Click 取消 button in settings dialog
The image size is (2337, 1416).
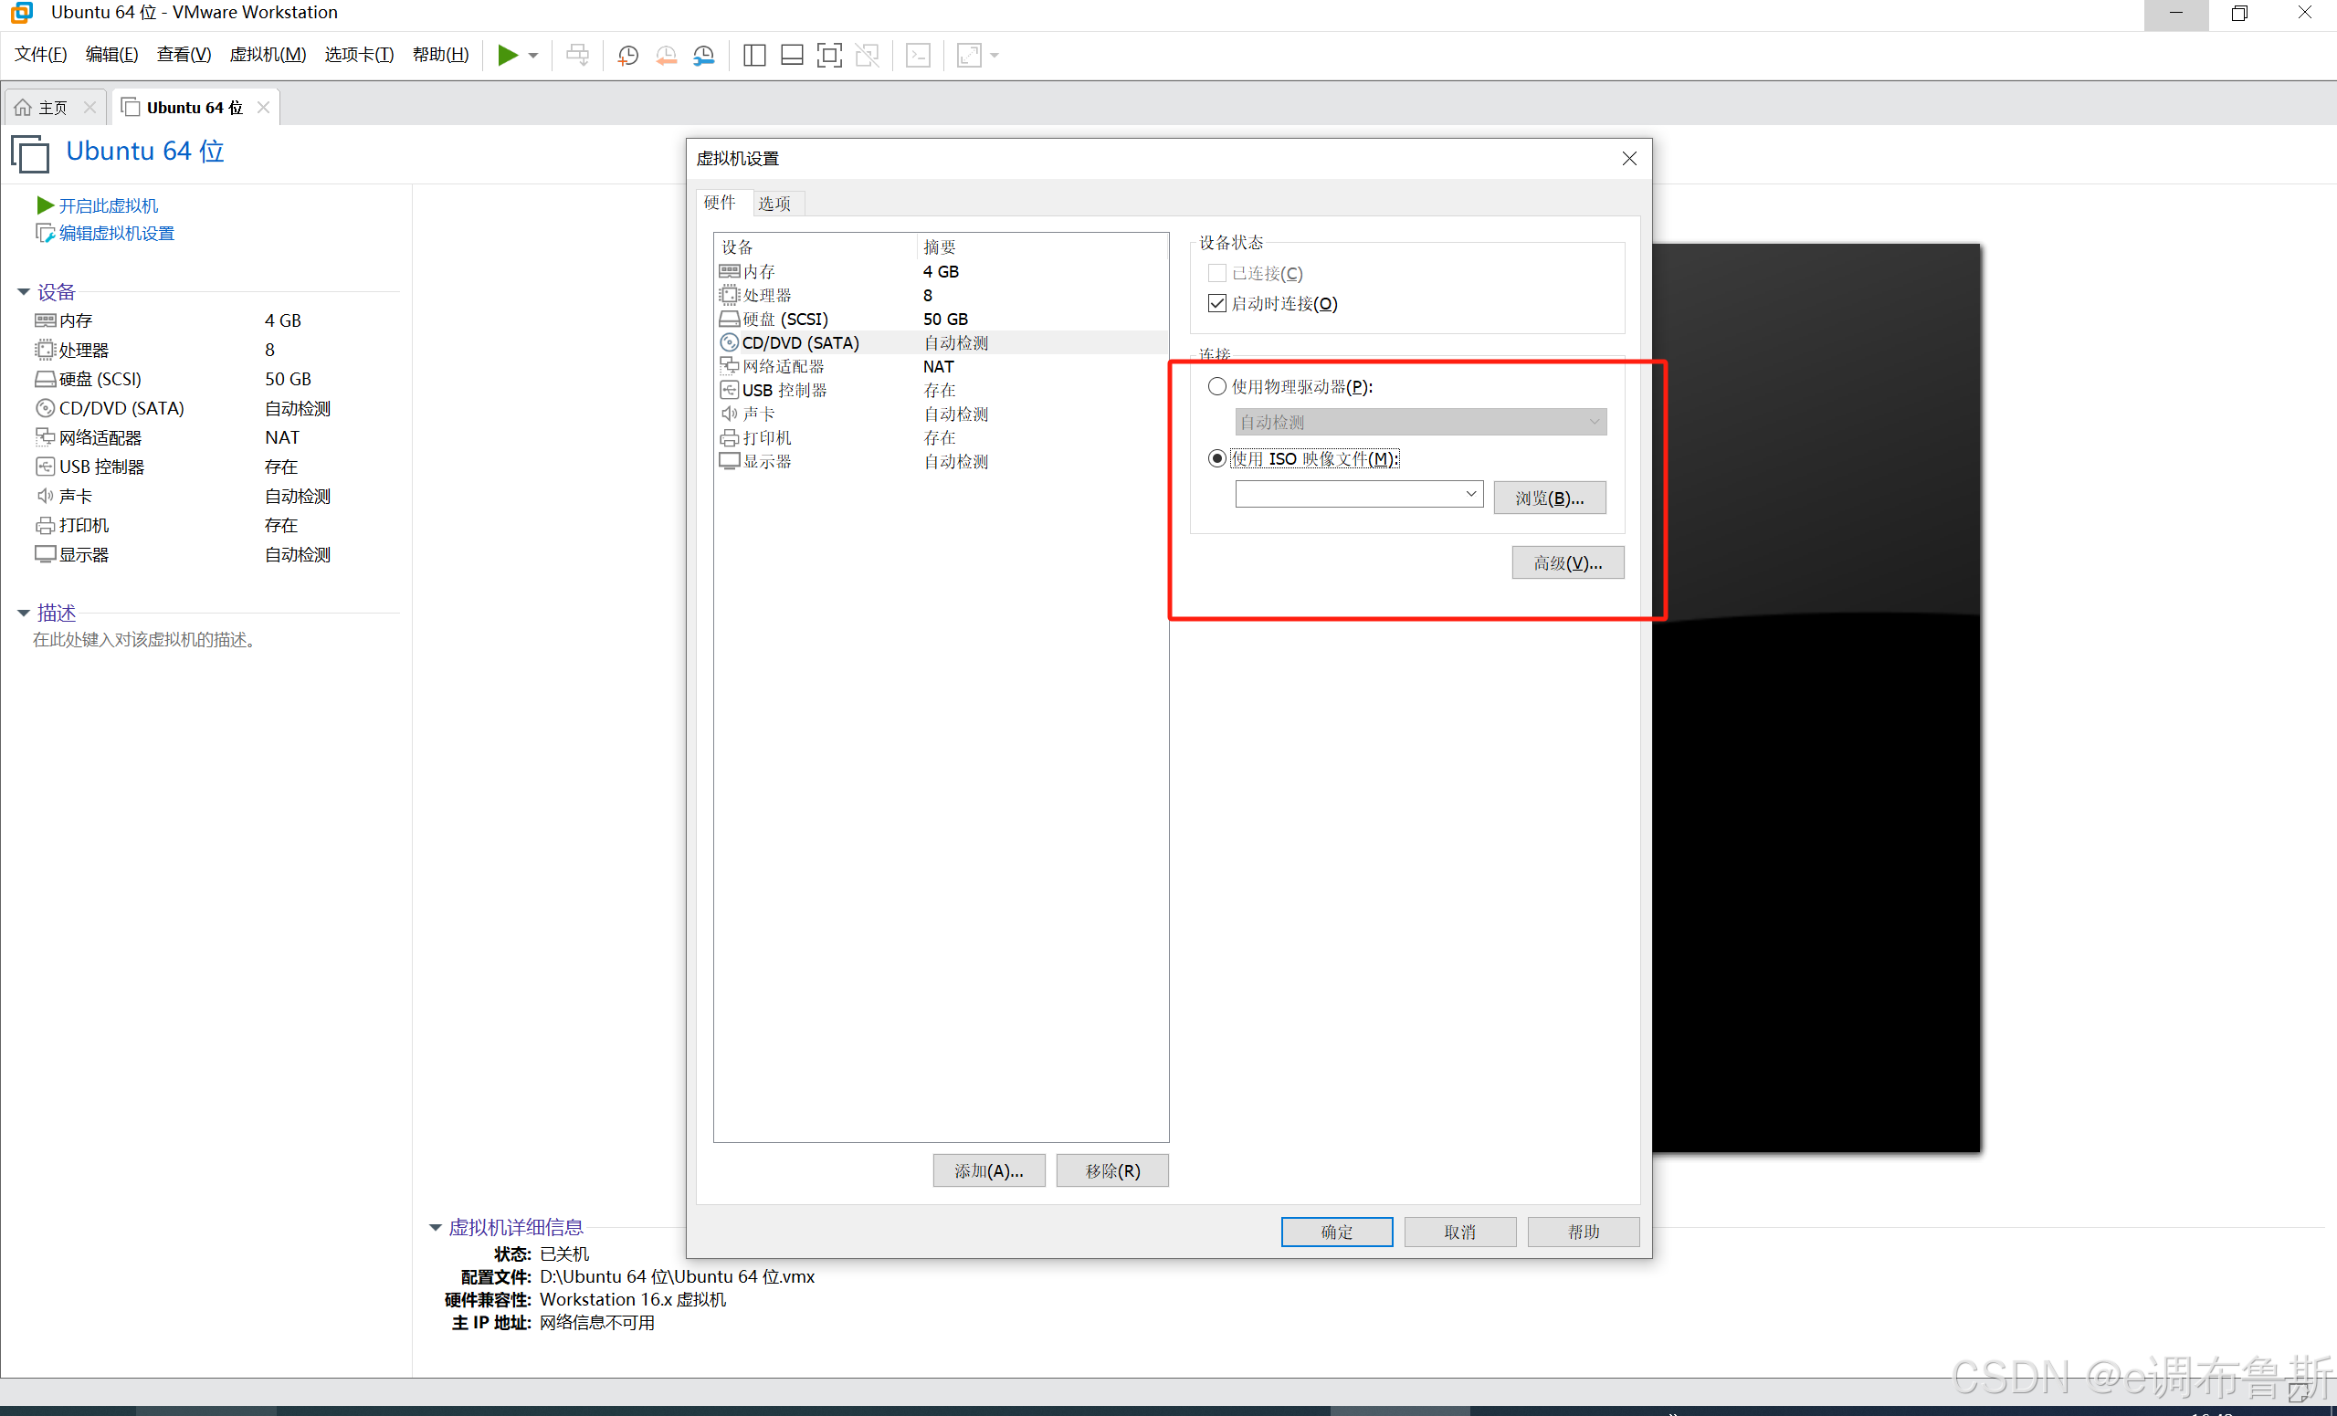click(x=1459, y=1231)
